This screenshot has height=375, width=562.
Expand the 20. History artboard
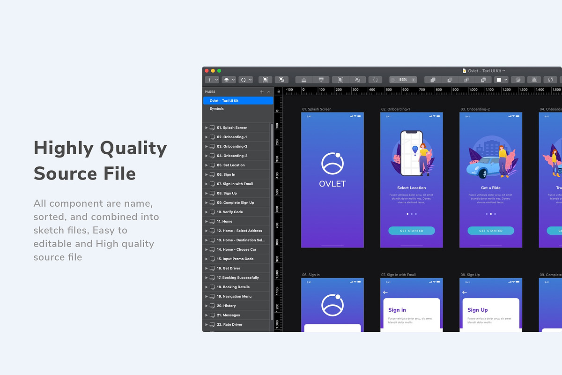(x=207, y=306)
